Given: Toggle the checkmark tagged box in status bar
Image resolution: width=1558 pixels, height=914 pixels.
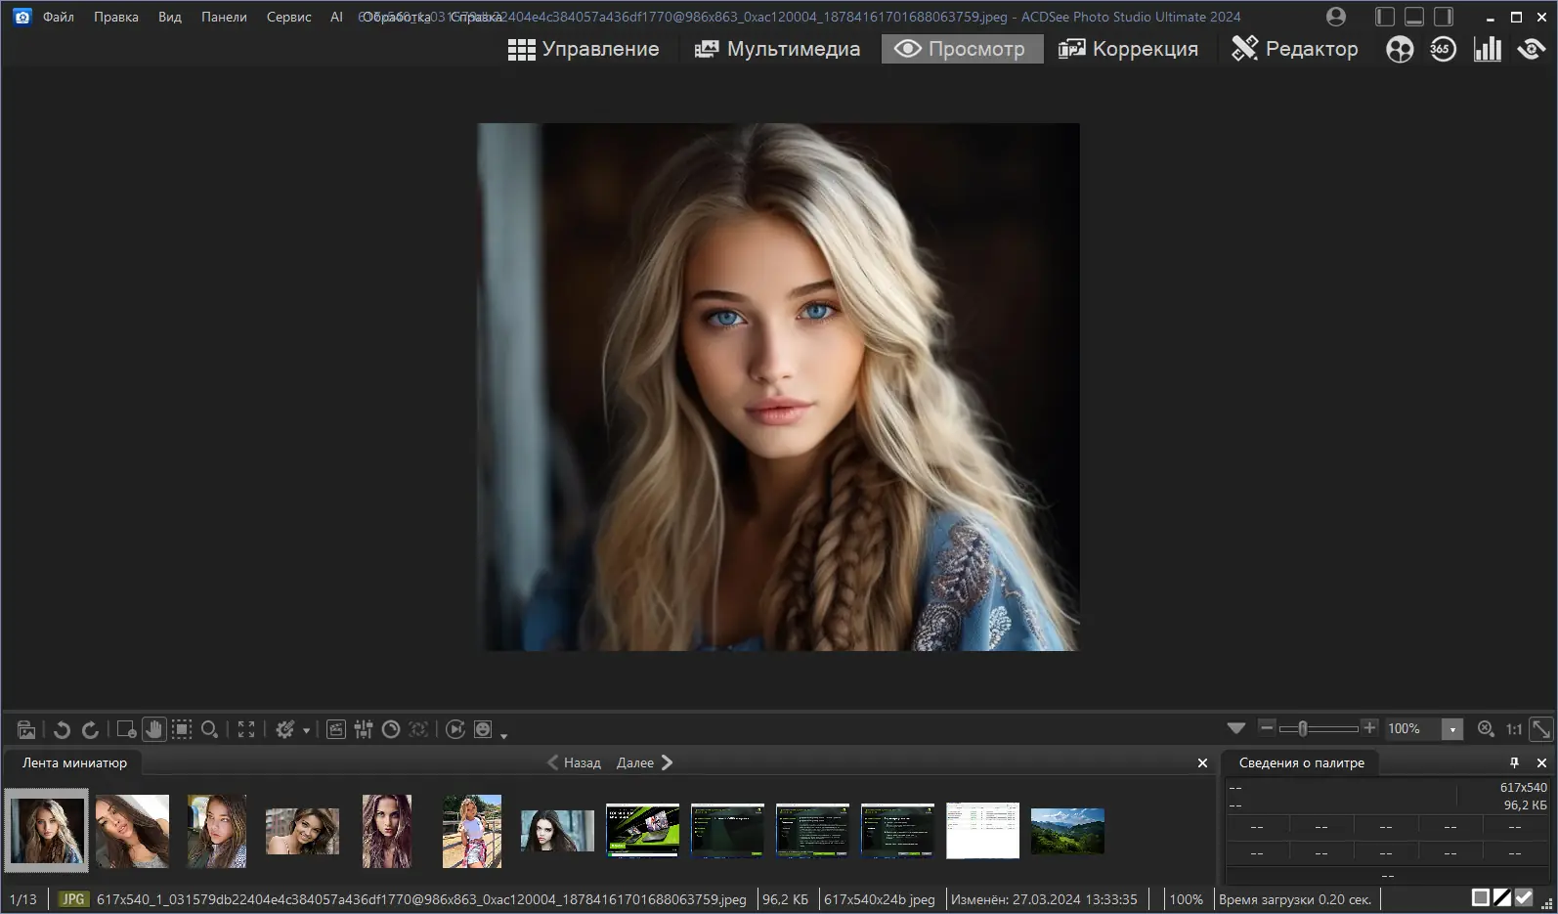Looking at the screenshot, I should click(1524, 897).
